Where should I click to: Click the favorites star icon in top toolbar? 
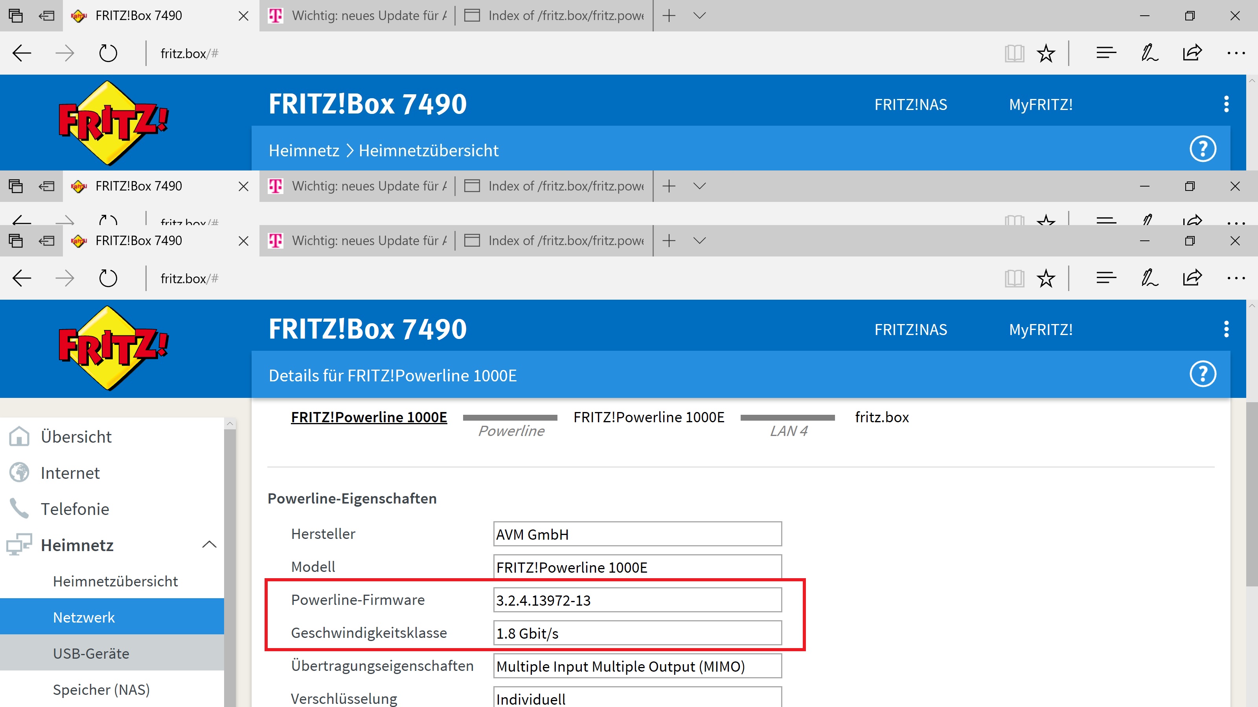point(1046,53)
